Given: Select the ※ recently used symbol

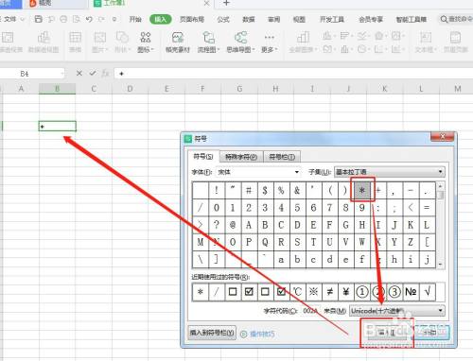Looking at the screenshot, I should [x=313, y=292].
